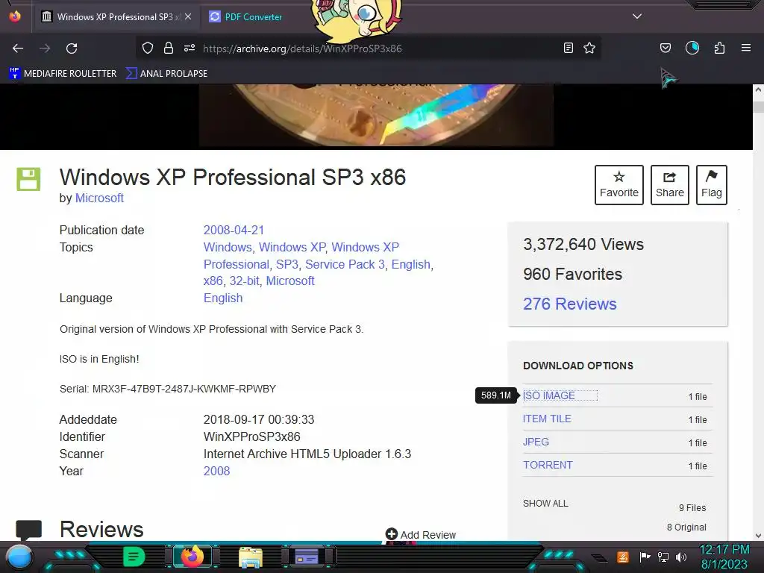Click the Firefox taskbar icon
This screenshot has height=573, width=764.
coord(192,557)
